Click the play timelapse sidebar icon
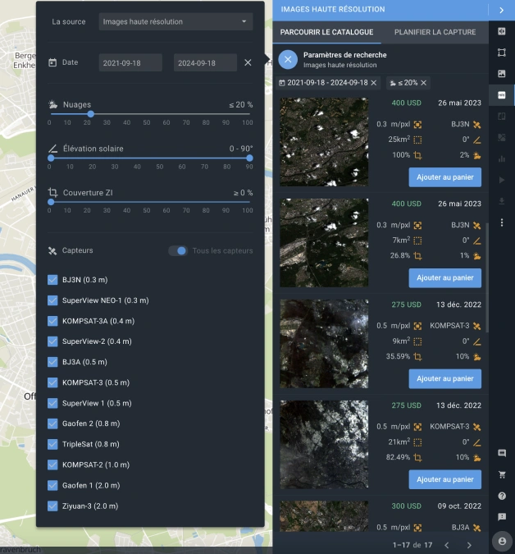The width and height of the screenshot is (515, 554). click(502, 181)
